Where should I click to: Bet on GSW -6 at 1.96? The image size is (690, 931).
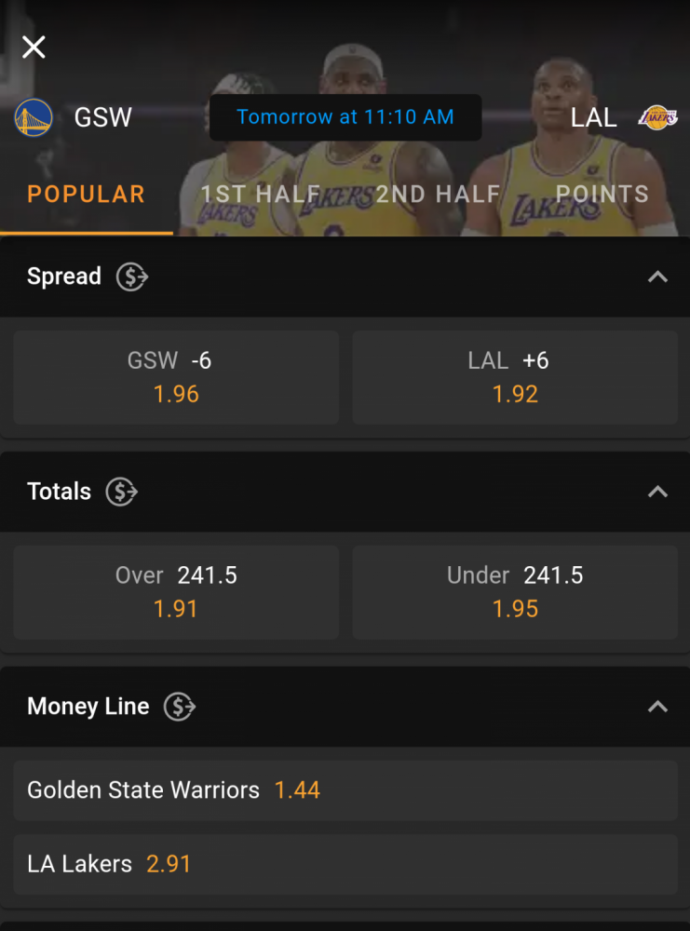176,378
